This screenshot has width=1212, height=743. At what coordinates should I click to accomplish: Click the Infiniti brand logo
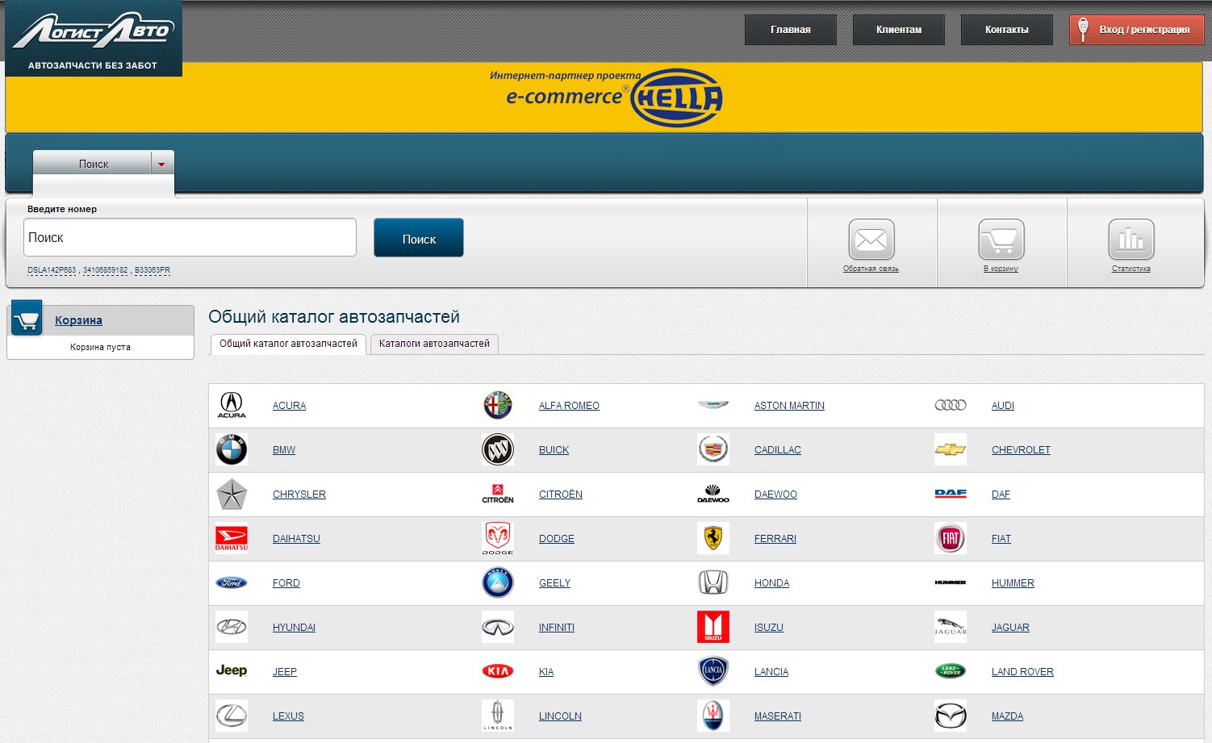click(x=498, y=627)
